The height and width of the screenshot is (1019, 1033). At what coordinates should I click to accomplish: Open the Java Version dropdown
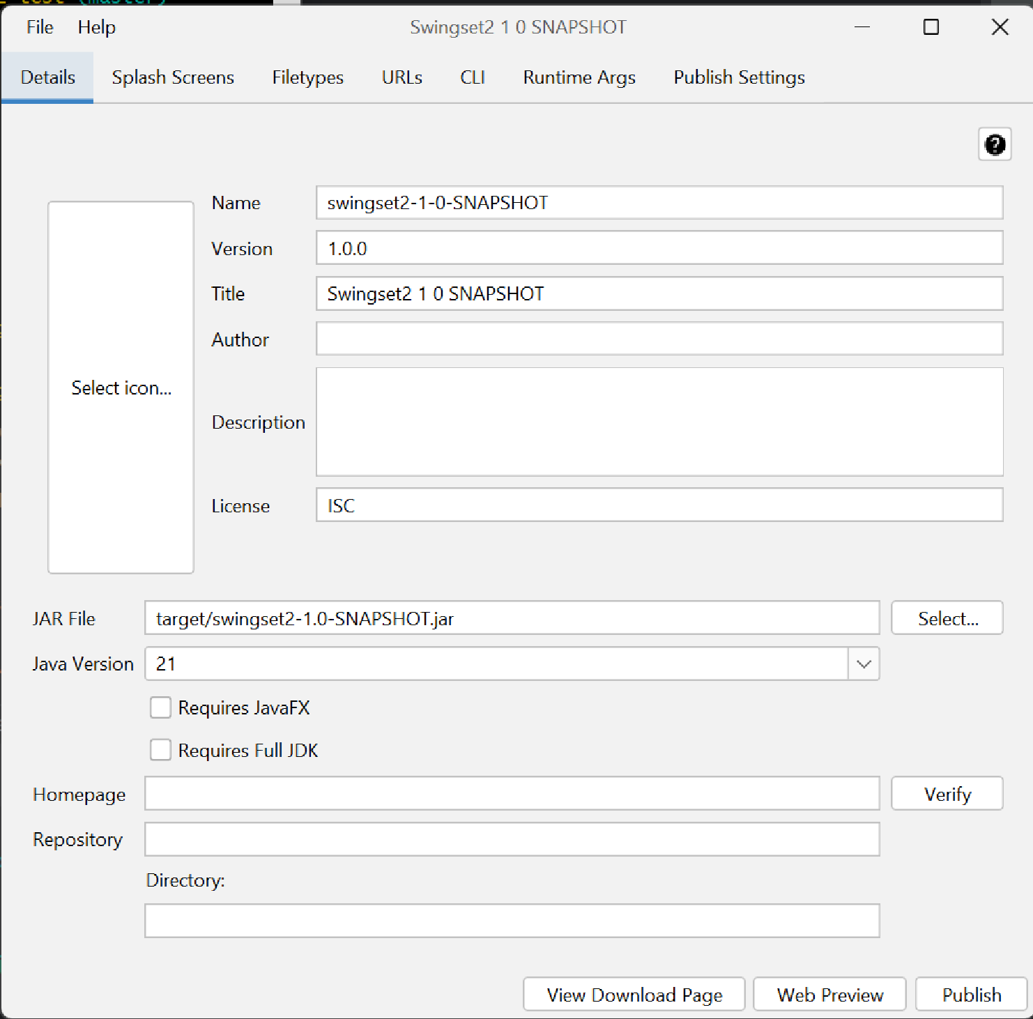864,664
